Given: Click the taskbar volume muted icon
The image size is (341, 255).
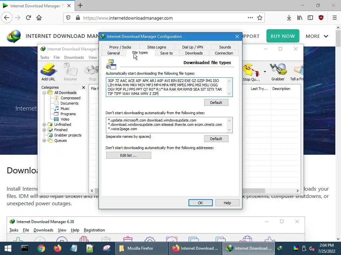Looking at the screenshot, I should (312, 248).
